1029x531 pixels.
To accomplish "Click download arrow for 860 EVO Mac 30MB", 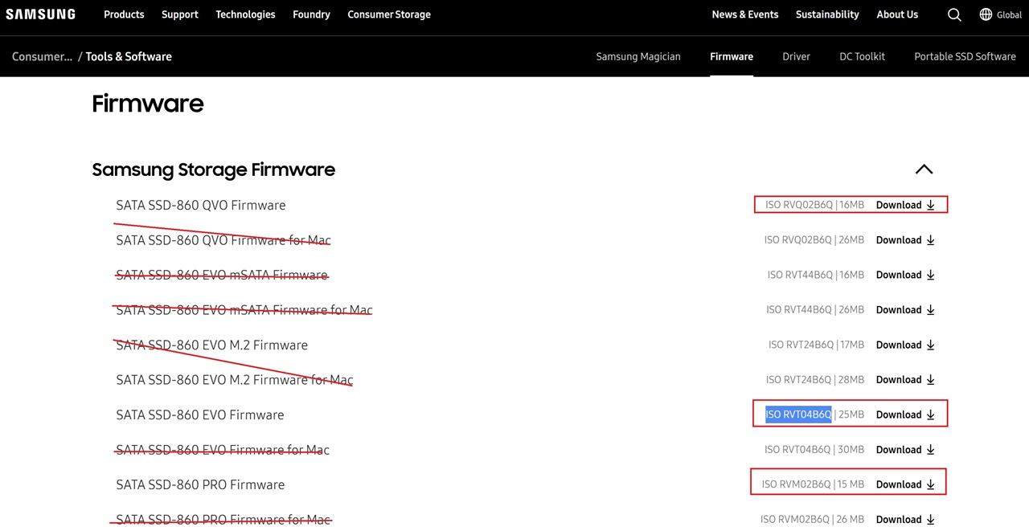I will [930, 450].
